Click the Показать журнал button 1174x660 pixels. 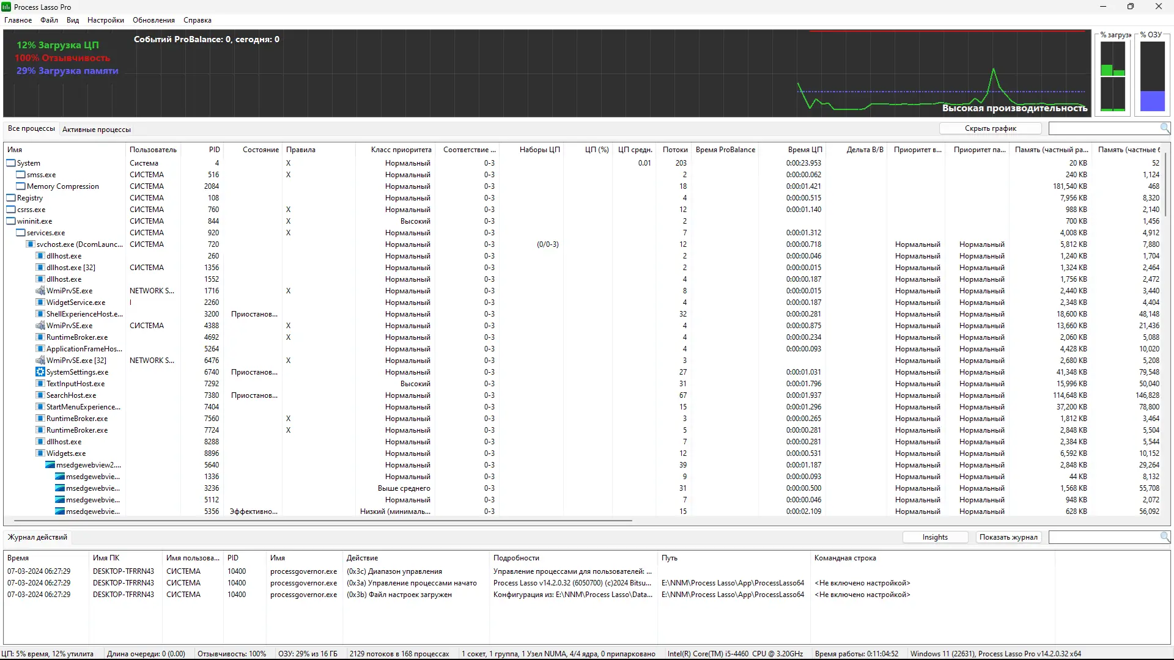tap(1008, 537)
